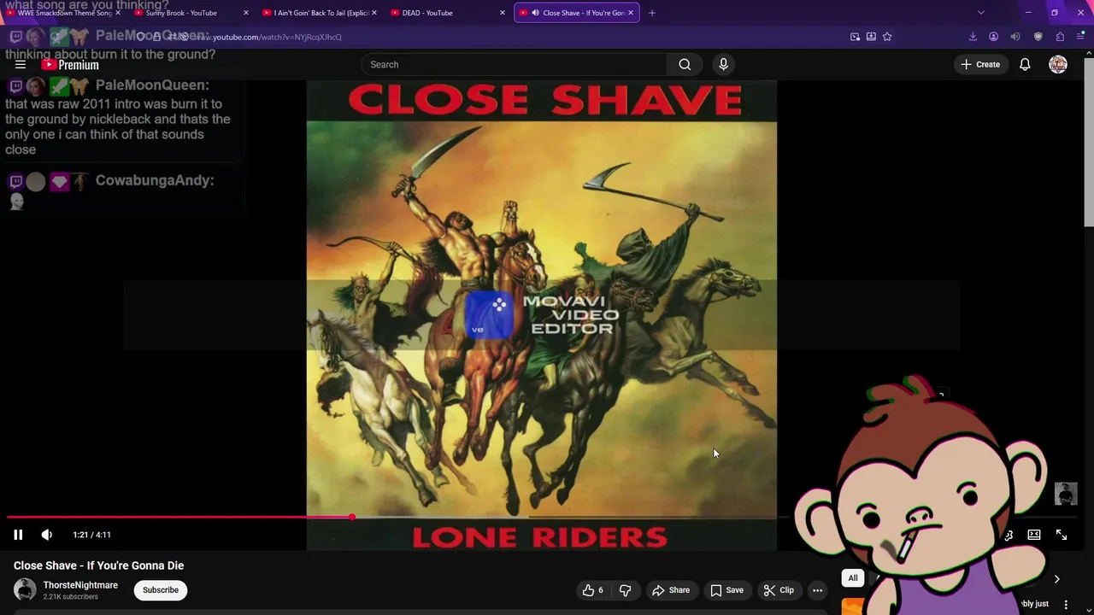Search with your voice microphone
The height and width of the screenshot is (615, 1094).
pyautogui.click(x=723, y=64)
